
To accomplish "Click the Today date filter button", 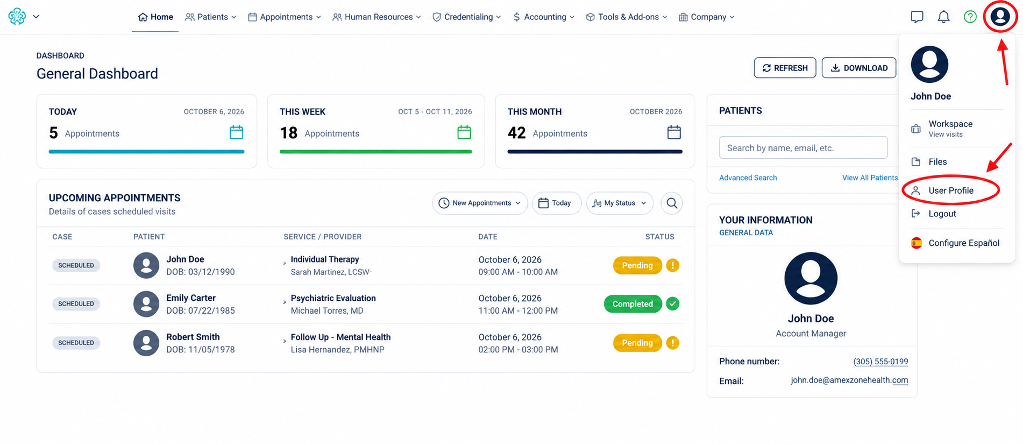I will coord(557,203).
